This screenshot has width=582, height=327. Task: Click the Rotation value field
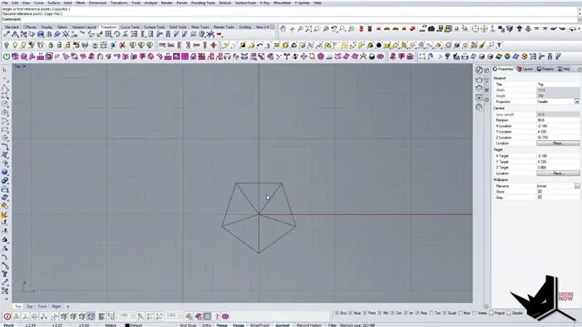coord(558,120)
